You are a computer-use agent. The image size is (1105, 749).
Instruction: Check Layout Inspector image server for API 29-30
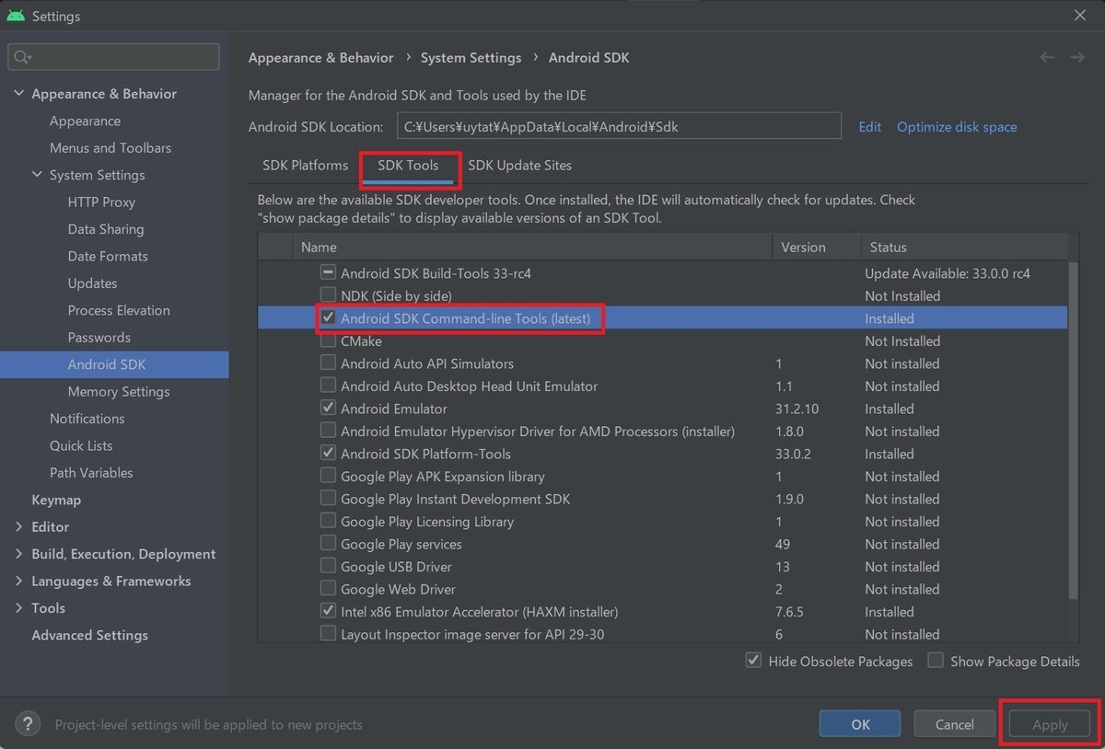coord(328,634)
